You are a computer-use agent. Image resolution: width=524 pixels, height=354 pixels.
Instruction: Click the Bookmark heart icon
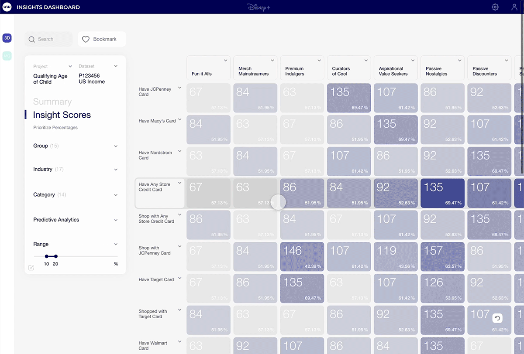pos(86,39)
